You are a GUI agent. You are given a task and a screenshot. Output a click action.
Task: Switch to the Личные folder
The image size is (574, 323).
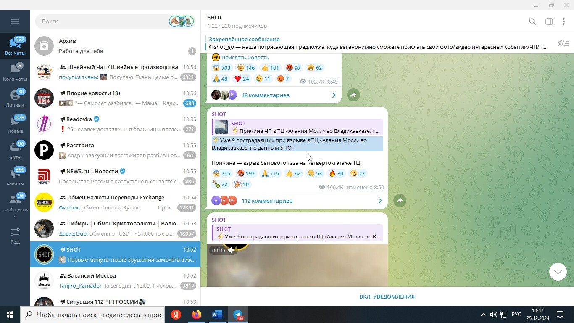pos(15,99)
